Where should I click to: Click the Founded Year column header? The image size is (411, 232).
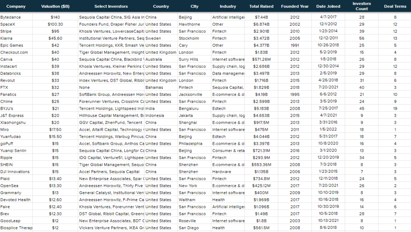(295, 6)
